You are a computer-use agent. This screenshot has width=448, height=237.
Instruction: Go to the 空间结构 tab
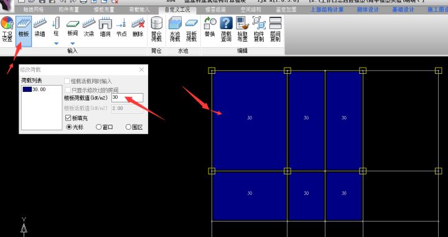coord(251,10)
